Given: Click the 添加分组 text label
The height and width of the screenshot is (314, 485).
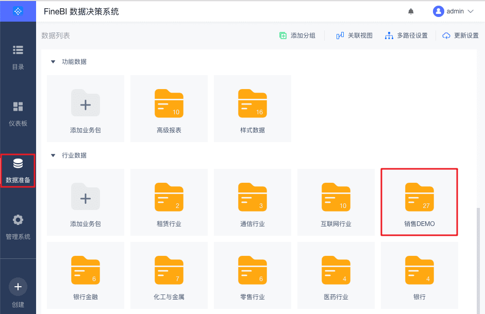Looking at the screenshot, I should point(303,36).
